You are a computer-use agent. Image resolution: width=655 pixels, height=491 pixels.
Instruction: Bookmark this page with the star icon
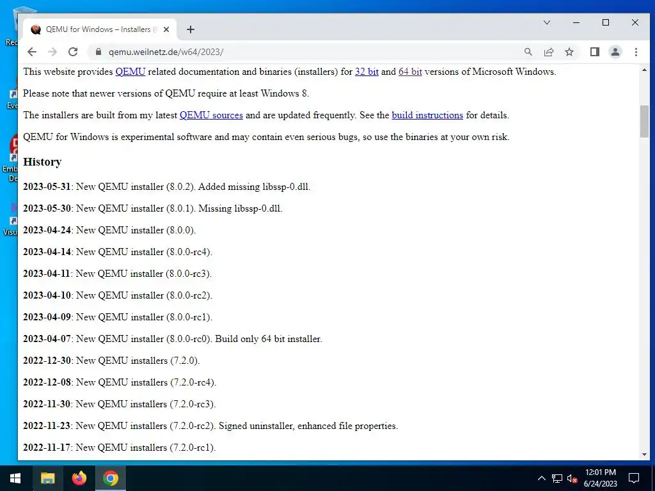pyautogui.click(x=569, y=52)
